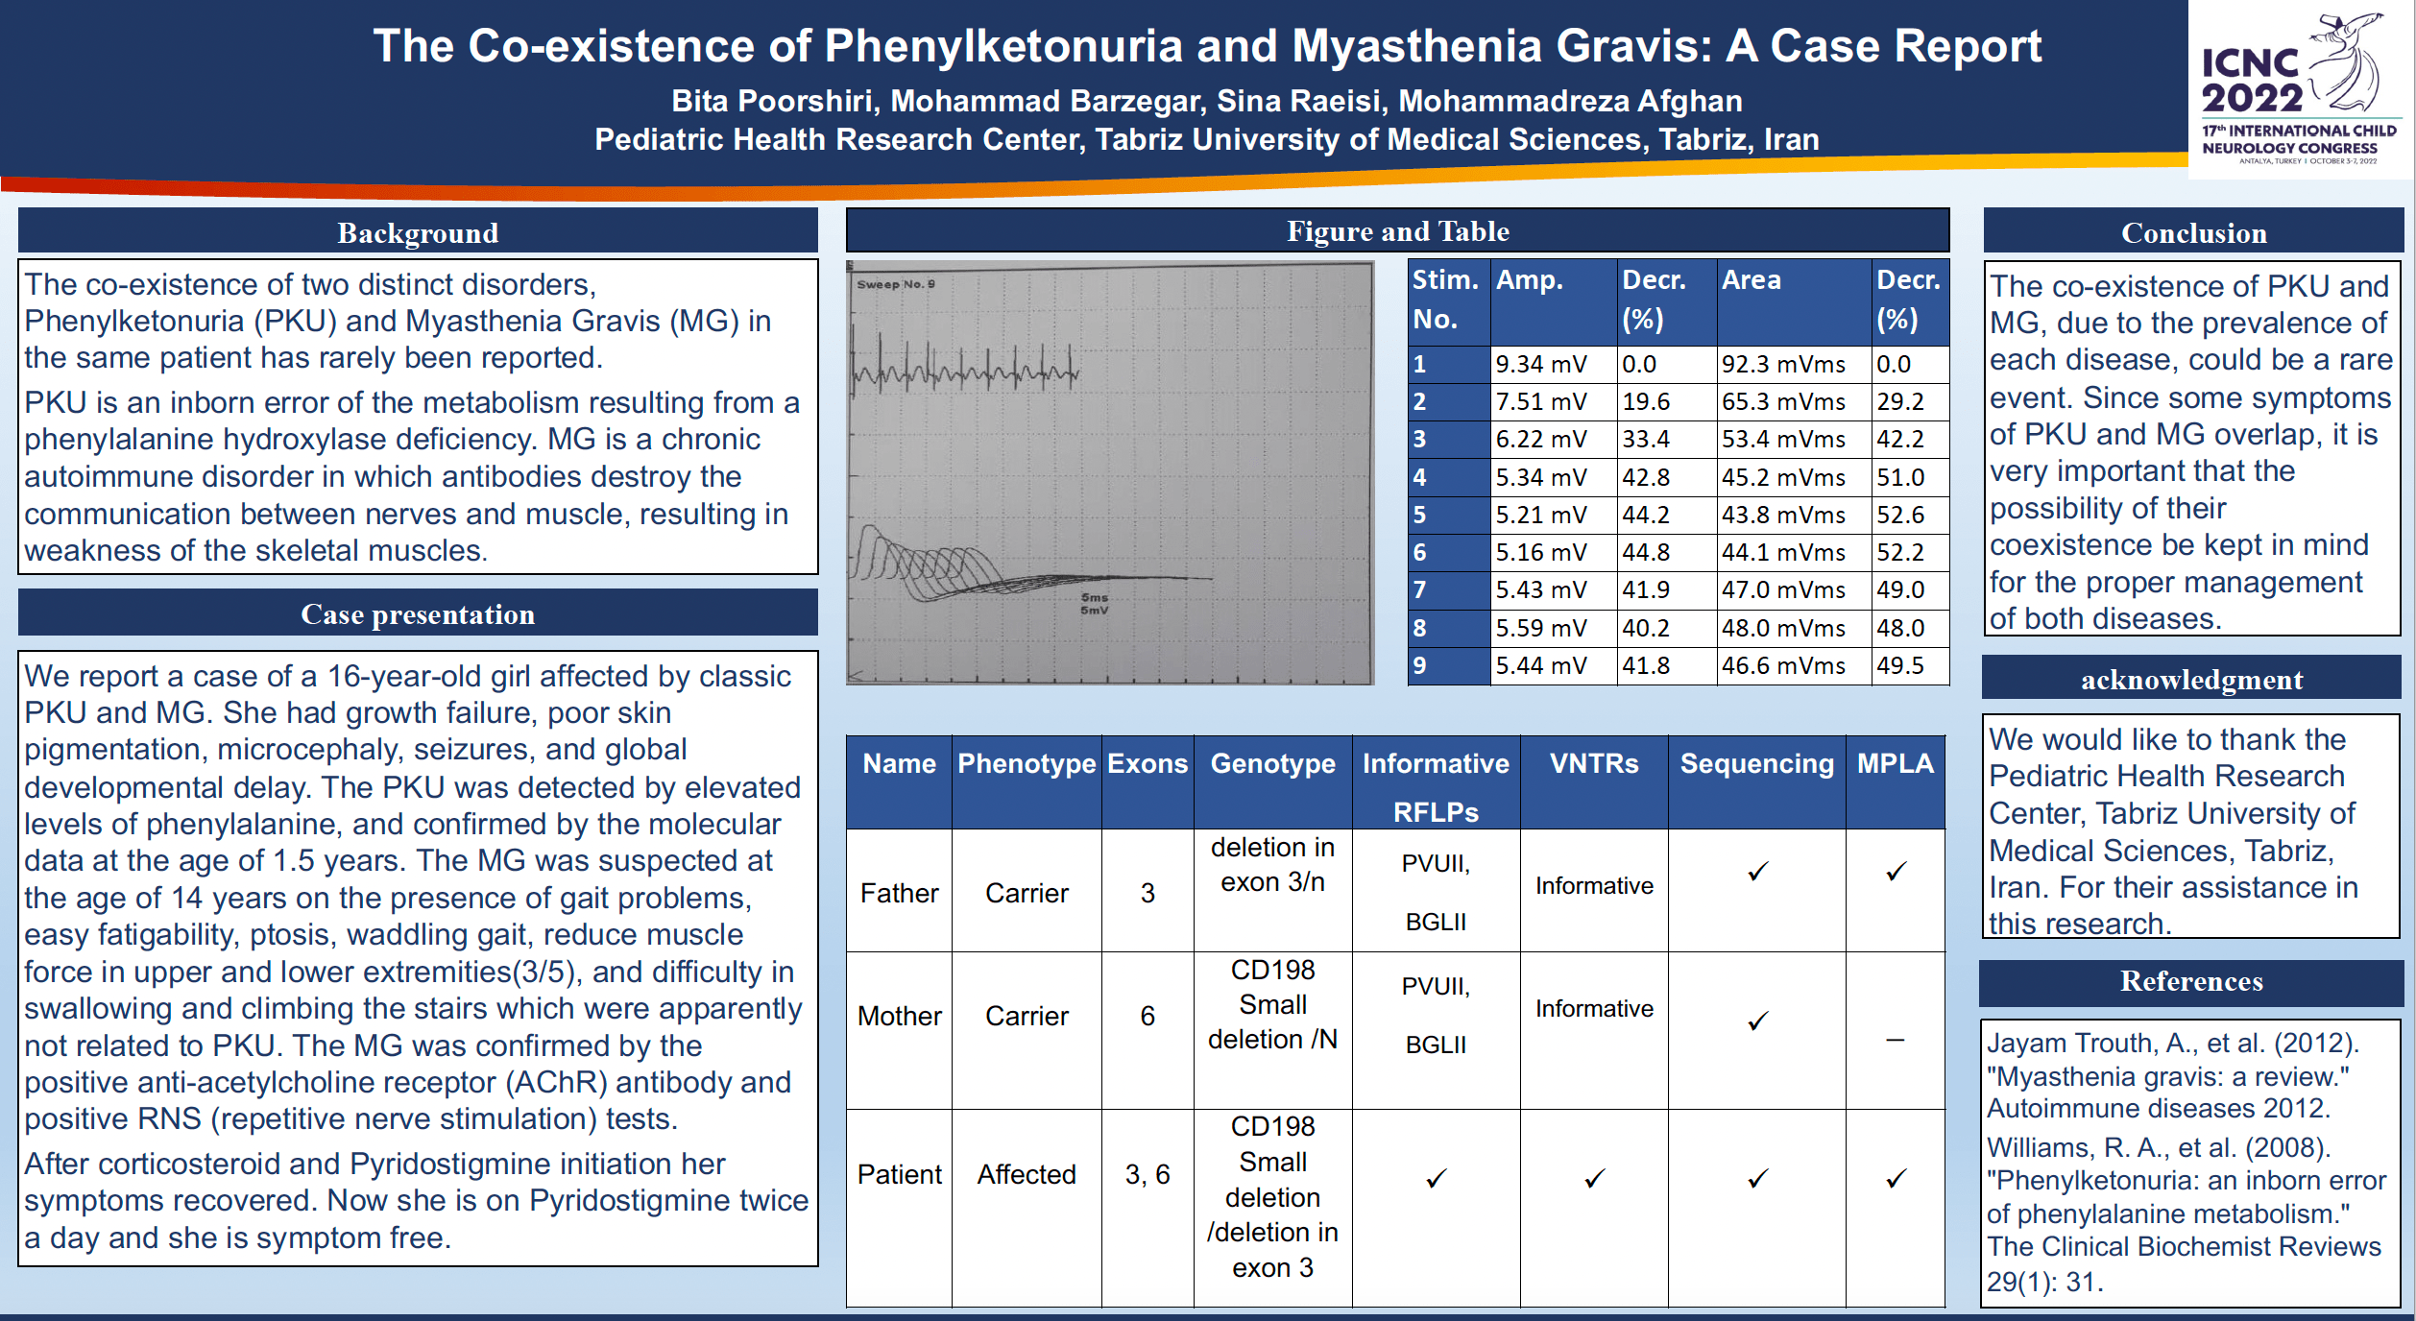Click the Sequencing column header
The height and width of the screenshot is (1321, 2416).
click(x=1756, y=782)
